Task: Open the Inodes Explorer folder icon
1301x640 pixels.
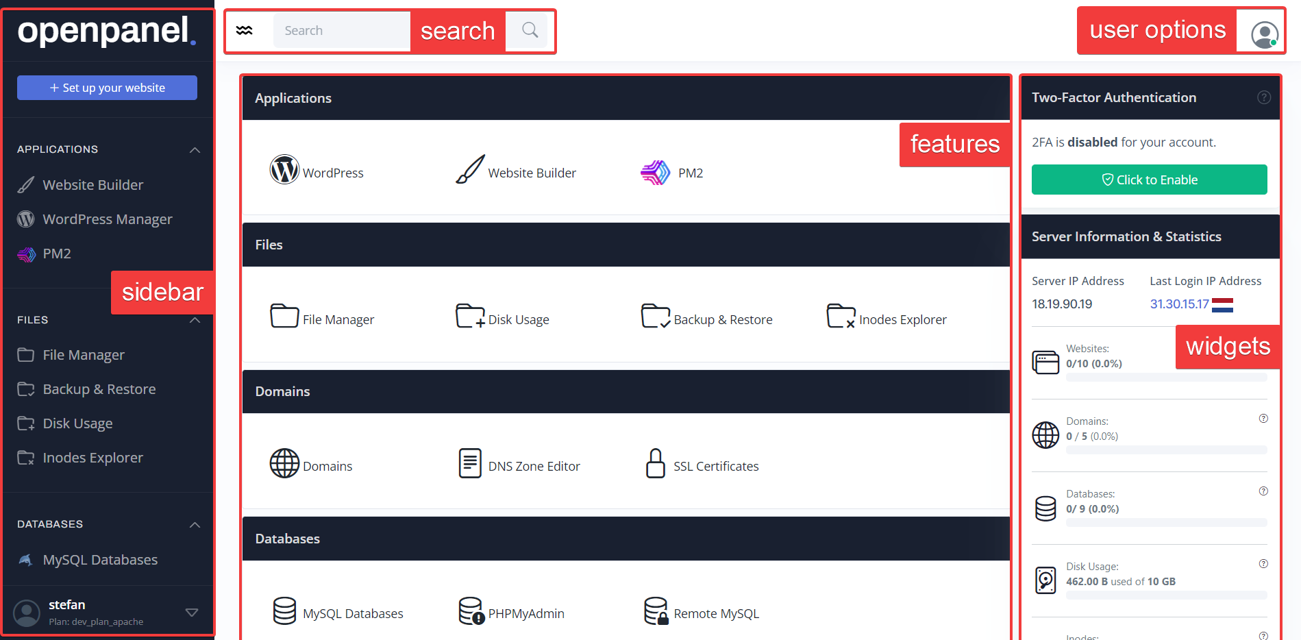Action: point(841,317)
